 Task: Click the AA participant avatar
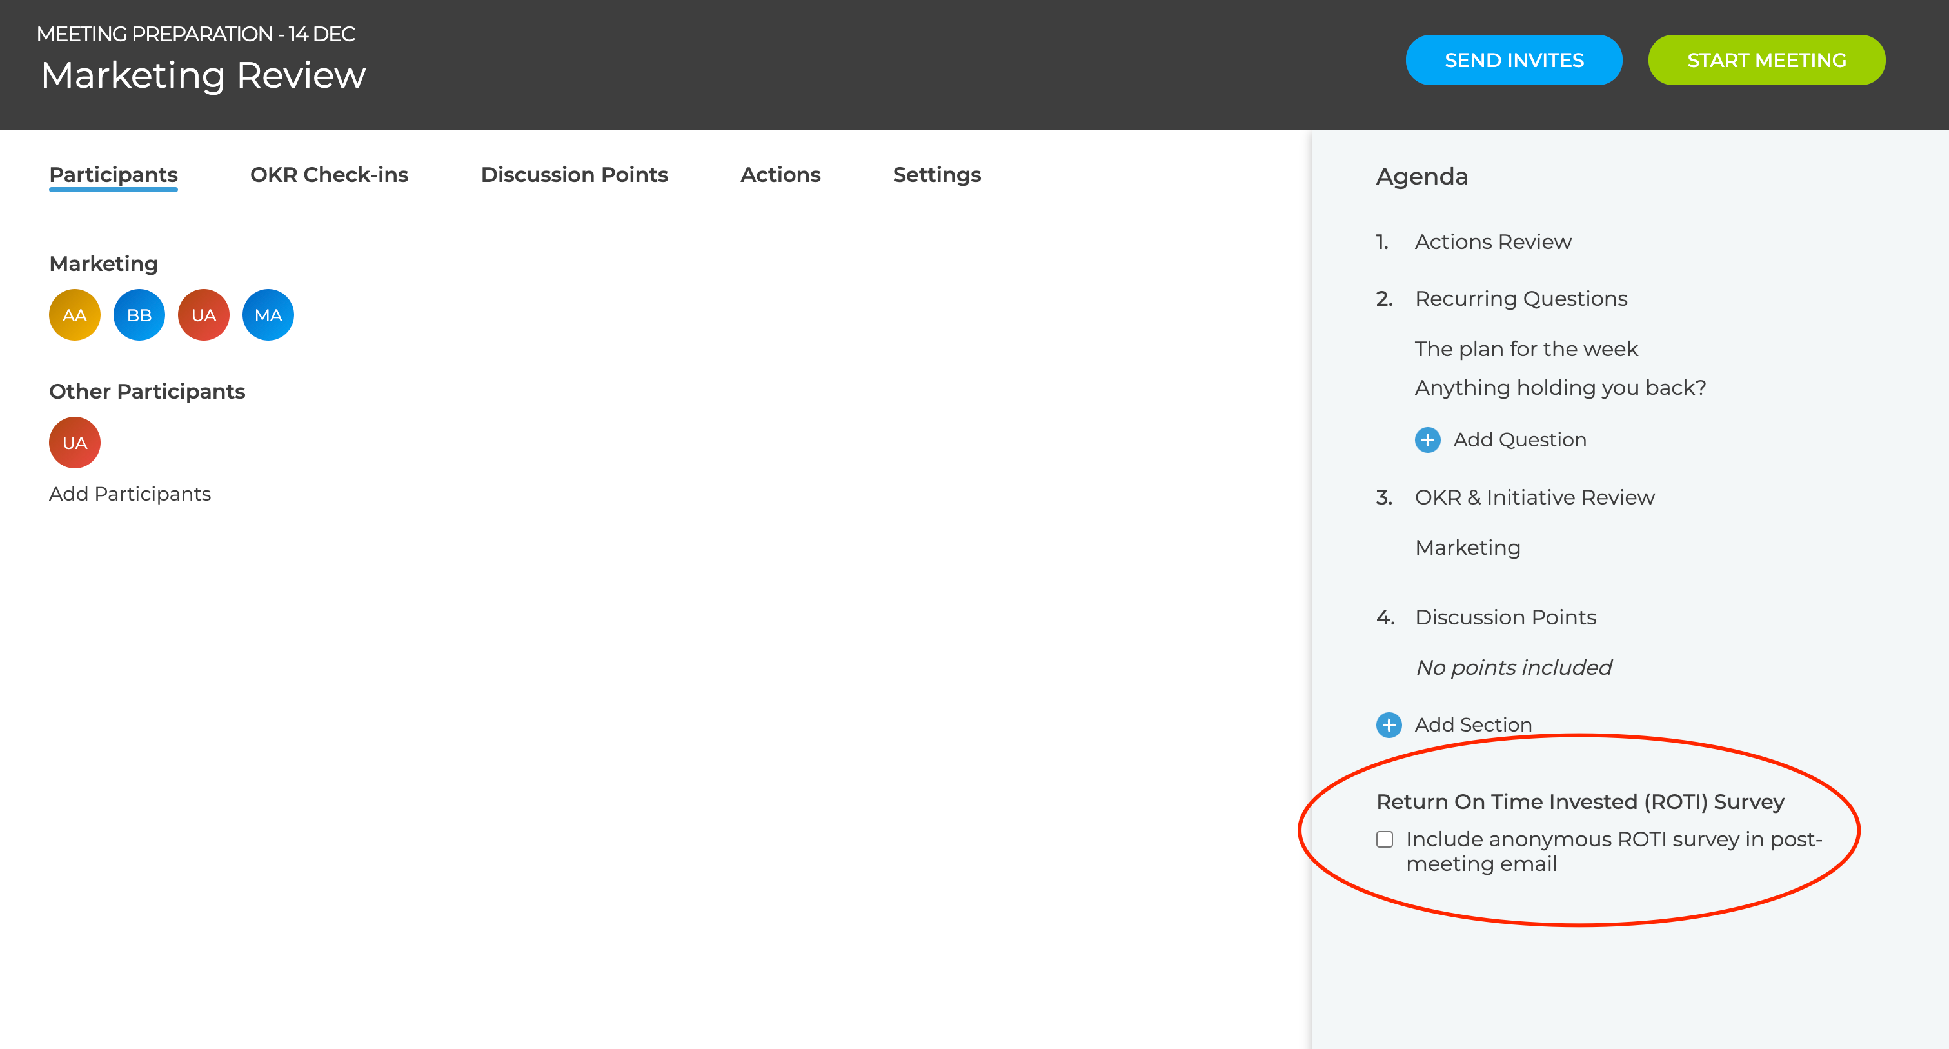tap(74, 315)
